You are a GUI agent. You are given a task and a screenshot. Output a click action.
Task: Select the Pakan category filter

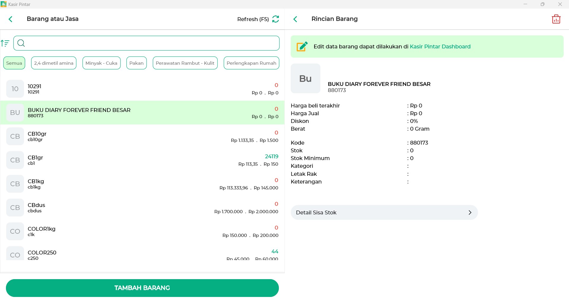click(x=136, y=63)
